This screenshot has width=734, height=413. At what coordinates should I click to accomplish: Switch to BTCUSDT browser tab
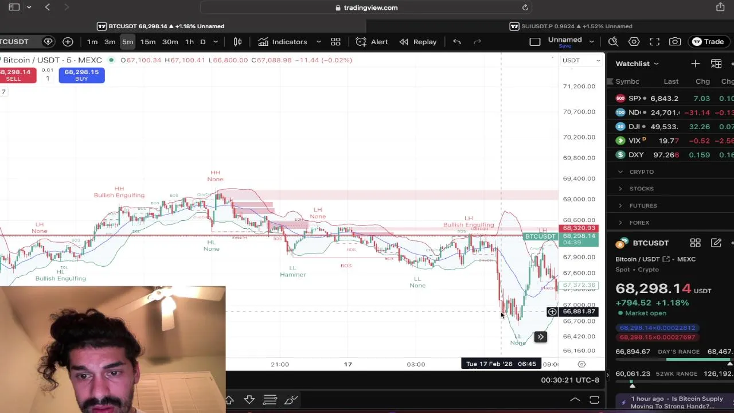pyautogui.click(x=161, y=26)
